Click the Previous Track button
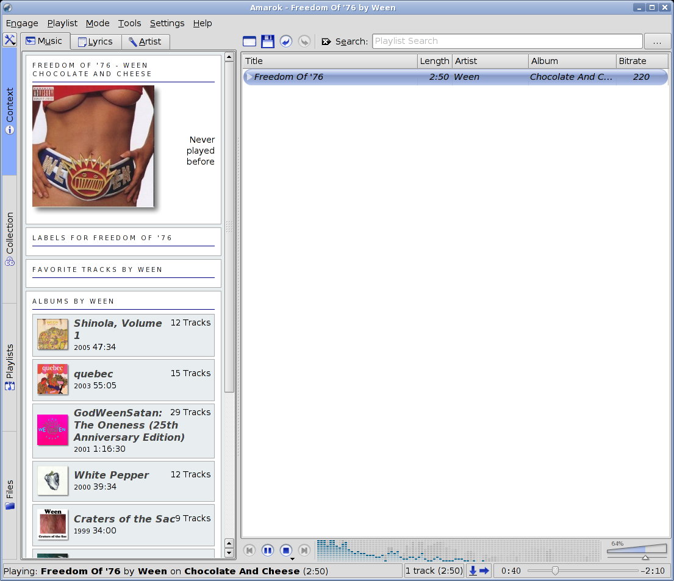Image resolution: width=674 pixels, height=581 pixels. 249,550
